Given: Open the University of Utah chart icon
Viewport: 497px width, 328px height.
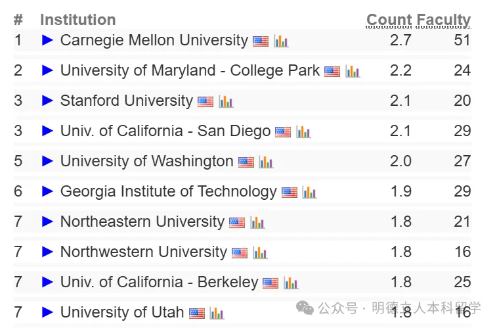Looking at the screenshot, I should coord(217,314).
